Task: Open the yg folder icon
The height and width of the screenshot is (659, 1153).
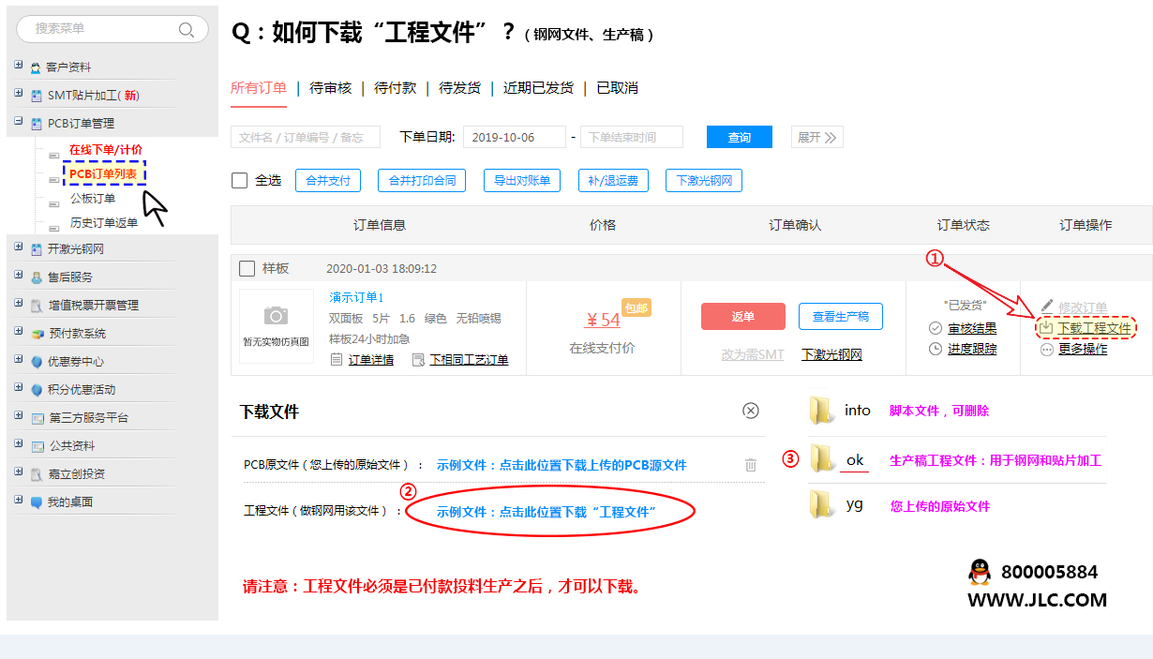Action: point(822,505)
